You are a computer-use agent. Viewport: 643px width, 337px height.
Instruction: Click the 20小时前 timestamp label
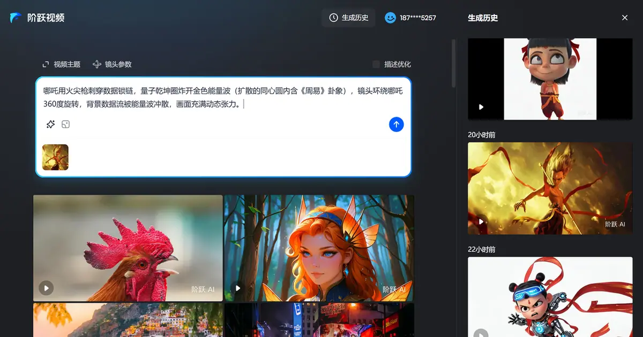point(482,135)
